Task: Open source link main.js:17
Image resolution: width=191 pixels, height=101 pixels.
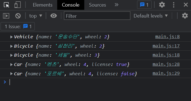Action: (x=166, y=46)
